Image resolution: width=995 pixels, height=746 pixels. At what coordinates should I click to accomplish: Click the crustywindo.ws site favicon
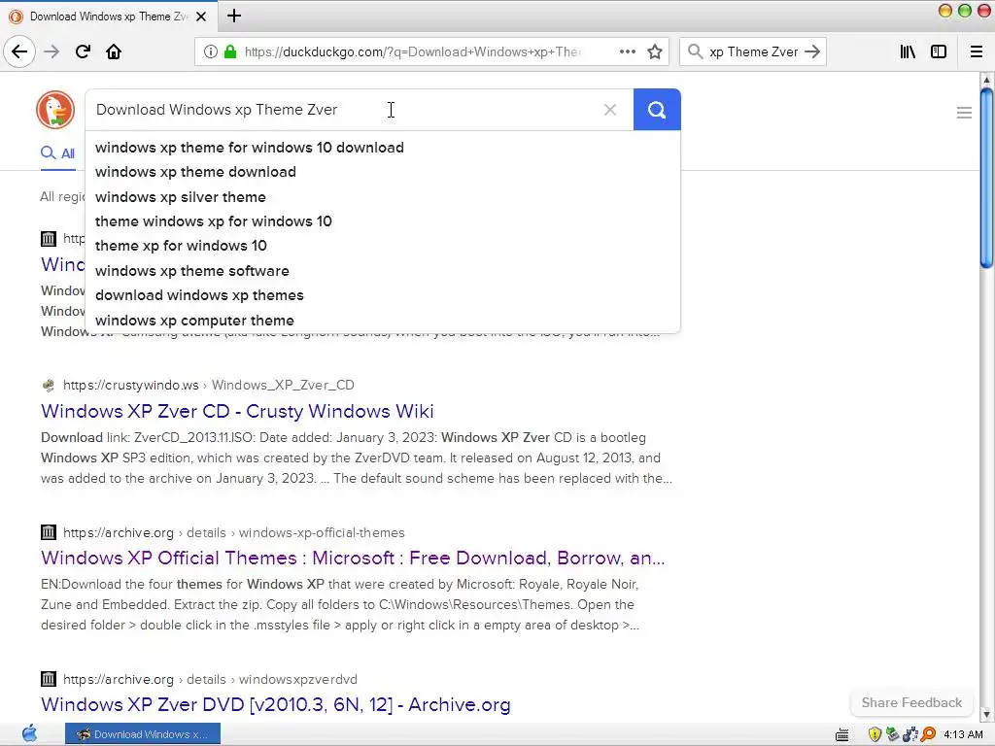click(x=49, y=385)
